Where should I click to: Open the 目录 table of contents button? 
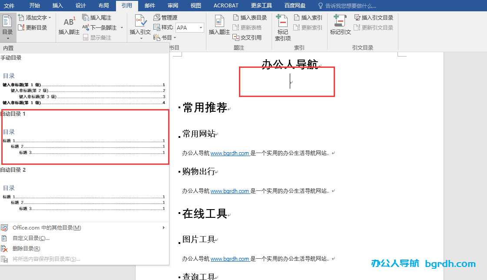click(x=7, y=27)
